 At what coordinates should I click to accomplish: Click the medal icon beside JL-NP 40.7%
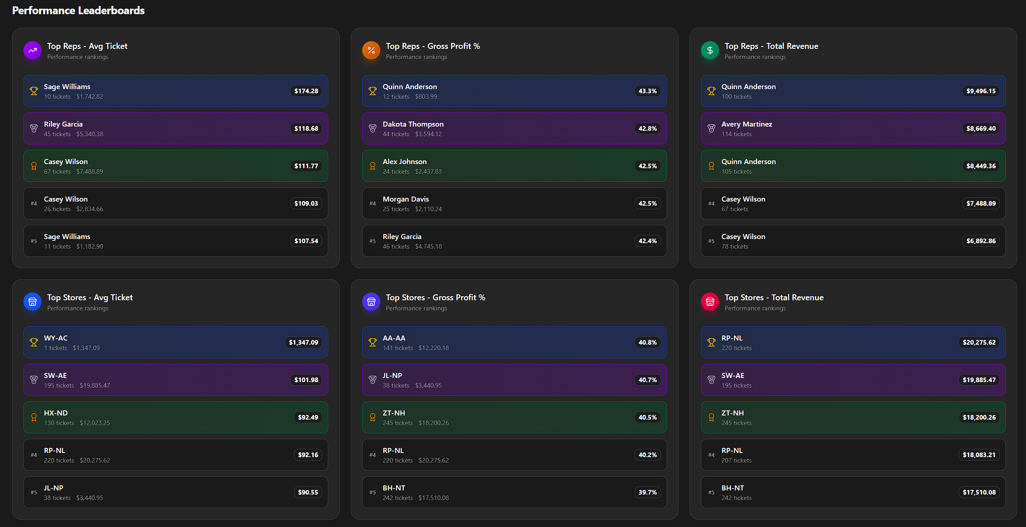tap(373, 380)
